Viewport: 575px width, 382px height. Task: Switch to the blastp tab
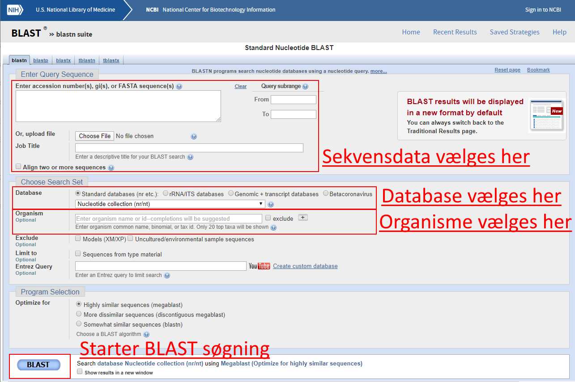point(41,60)
